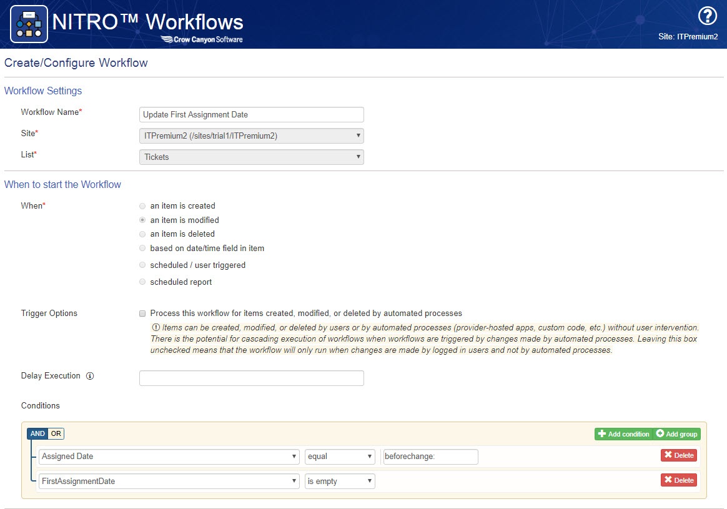Enable processing for automated process changes
Screen dimensions: 727x509
tap(143, 314)
